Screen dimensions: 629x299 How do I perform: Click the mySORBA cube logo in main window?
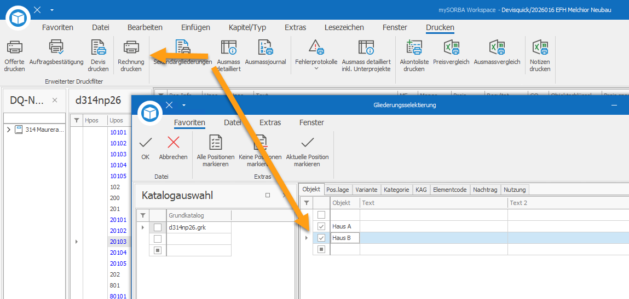click(x=18, y=17)
